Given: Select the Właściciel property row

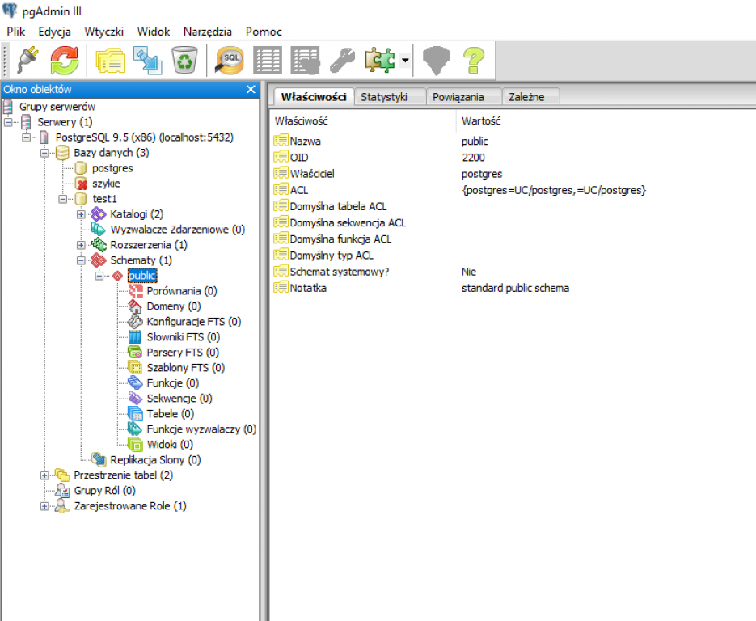Looking at the screenshot, I should (x=513, y=174).
